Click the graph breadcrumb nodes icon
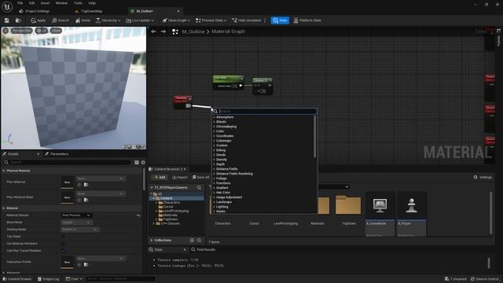Viewport: 503px width, 283px height. click(x=175, y=31)
